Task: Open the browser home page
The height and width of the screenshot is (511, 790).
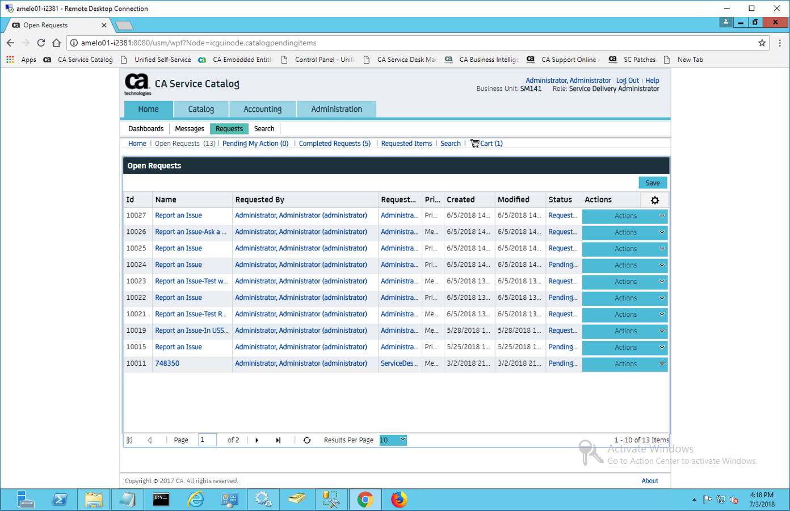Action: (56, 43)
